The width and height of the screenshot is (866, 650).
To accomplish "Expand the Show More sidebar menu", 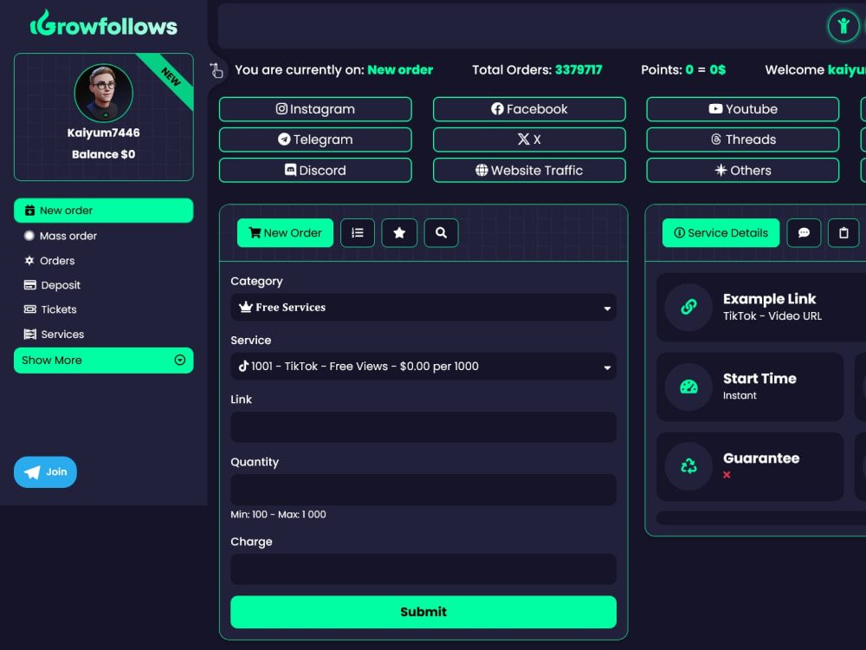I will [x=103, y=361].
